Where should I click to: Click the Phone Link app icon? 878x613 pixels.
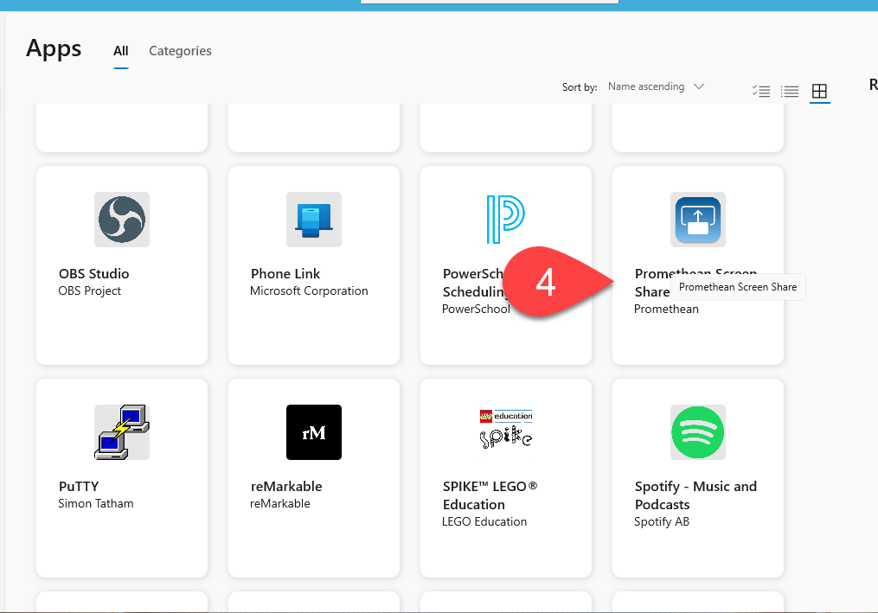[x=313, y=220]
